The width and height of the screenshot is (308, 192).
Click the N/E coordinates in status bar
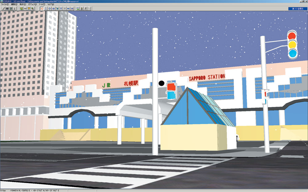pos(35,190)
